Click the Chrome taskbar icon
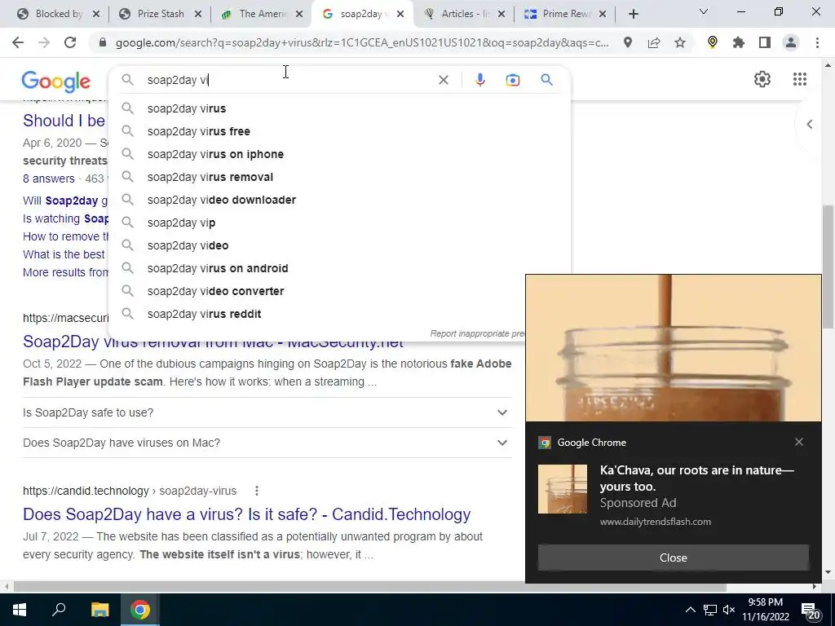 coord(140,610)
